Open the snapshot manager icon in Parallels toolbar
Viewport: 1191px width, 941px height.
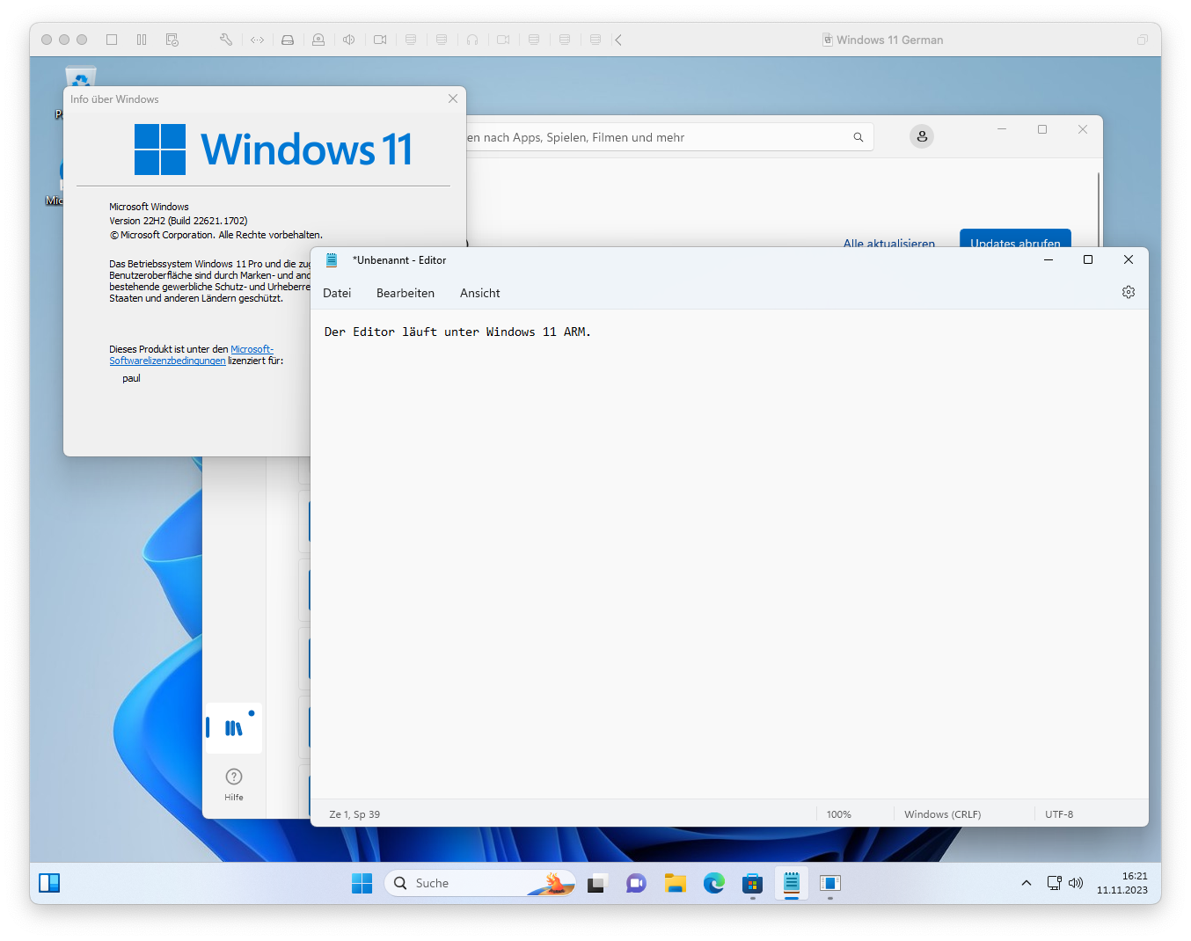coord(172,40)
